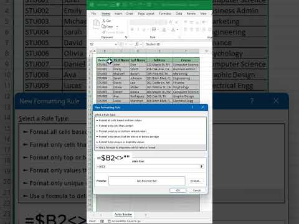
Task: Click the Copy icon in Clipboard group
Action: click(x=104, y=26)
